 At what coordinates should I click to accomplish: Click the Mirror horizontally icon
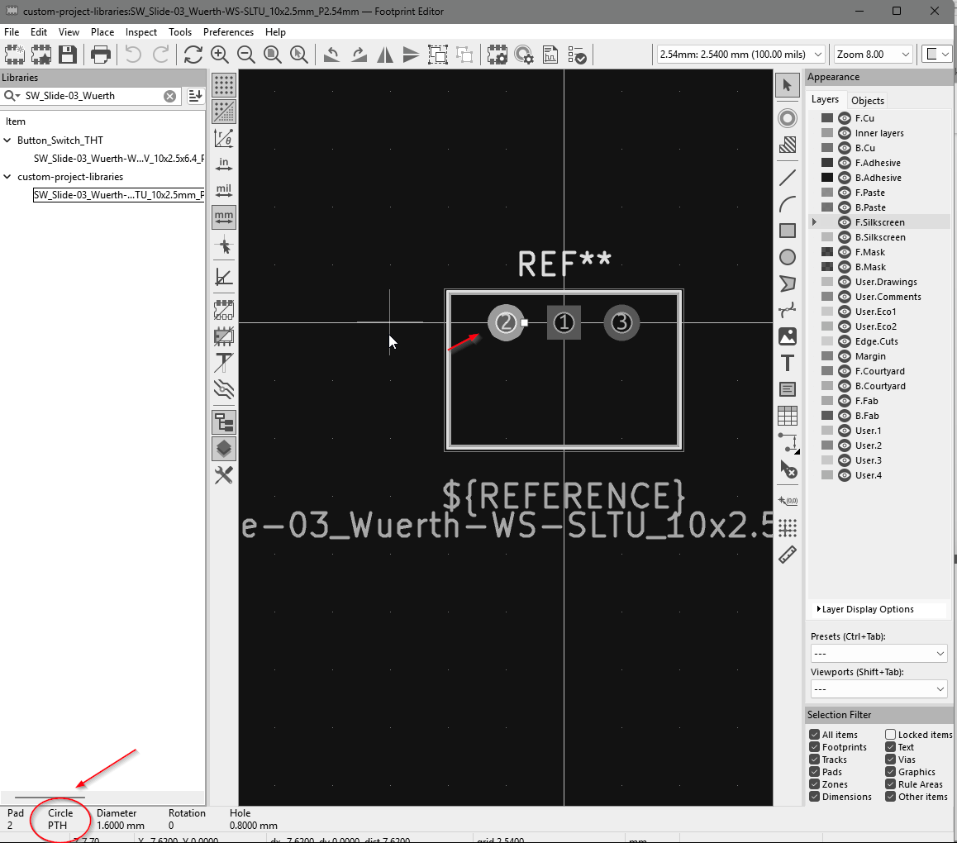coord(385,55)
